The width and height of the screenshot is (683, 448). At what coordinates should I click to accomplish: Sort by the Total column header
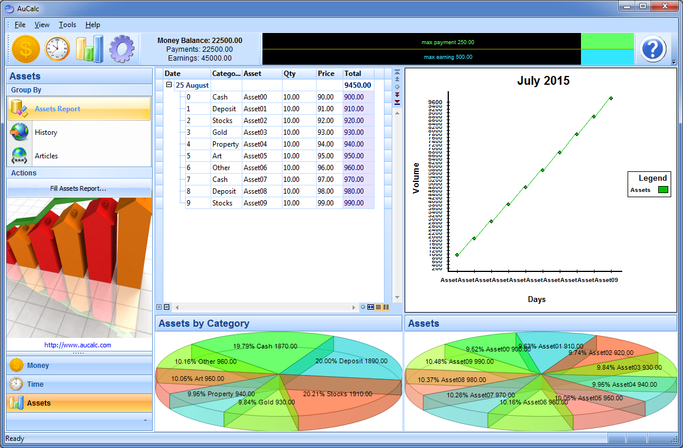tap(357, 74)
